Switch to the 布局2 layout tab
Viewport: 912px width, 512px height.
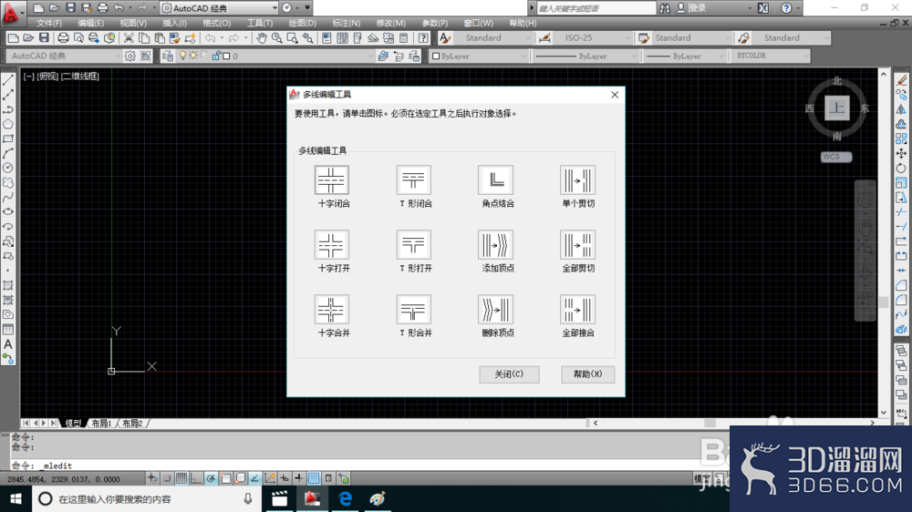[x=132, y=423]
